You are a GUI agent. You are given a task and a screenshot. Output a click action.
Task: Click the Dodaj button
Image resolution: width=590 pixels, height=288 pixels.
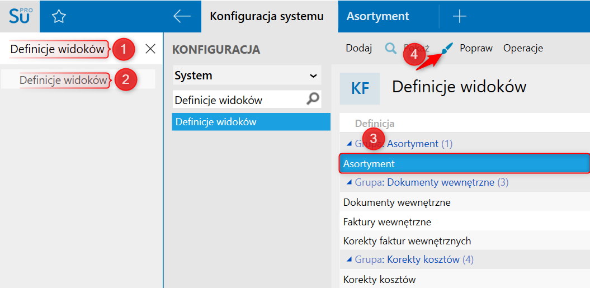(358, 48)
